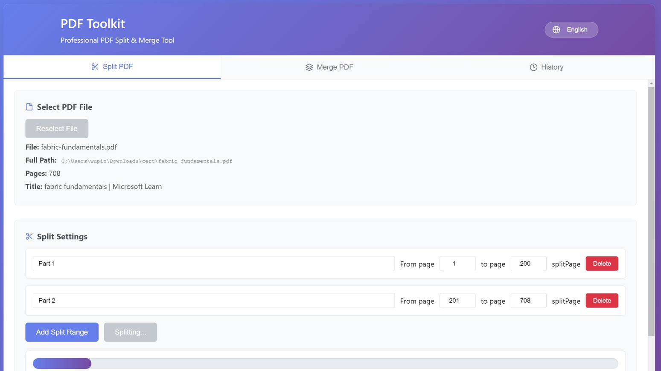
Task: Click the scrollbar up arrow
Action: pyautogui.click(x=651, y=83)
